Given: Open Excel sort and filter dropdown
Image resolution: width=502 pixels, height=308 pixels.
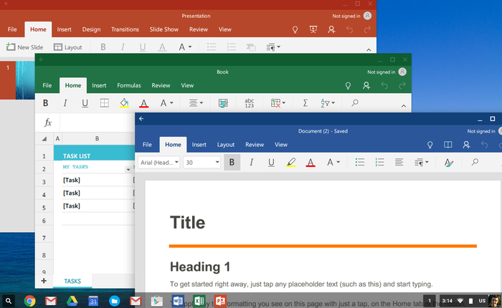Looking at the screenshot, I should pyautogui.click(x=328, y=103).
